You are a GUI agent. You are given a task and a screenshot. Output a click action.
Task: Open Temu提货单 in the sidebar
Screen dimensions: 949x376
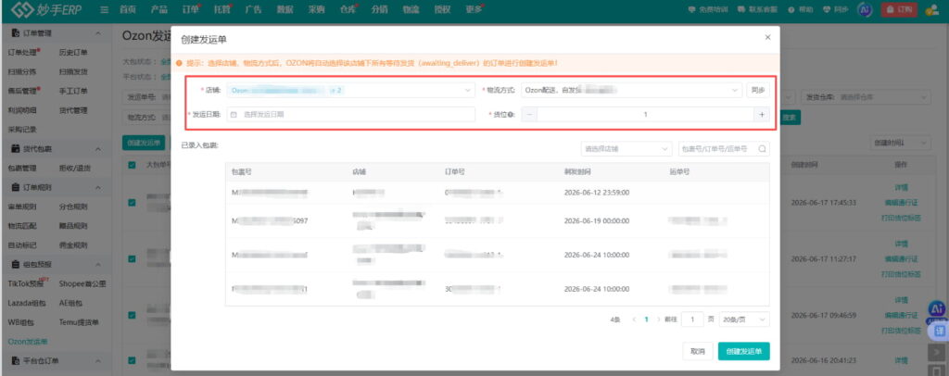pyautogui.click(x=79, y=322)
